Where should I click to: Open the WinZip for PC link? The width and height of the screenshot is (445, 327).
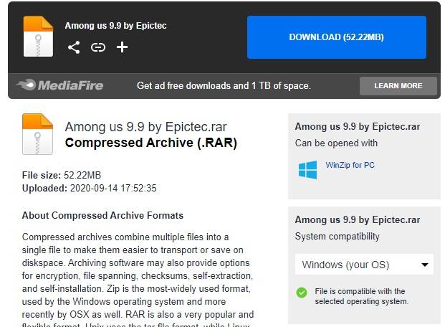350,165
